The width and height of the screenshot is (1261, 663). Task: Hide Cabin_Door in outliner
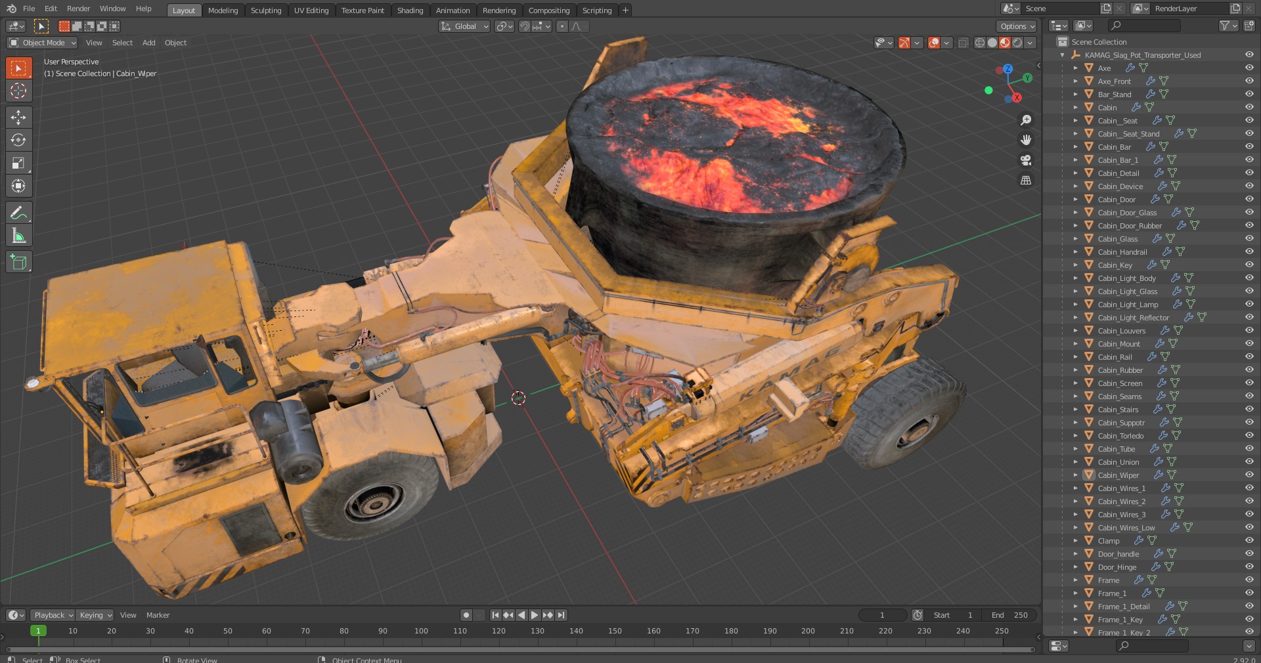1249,199
